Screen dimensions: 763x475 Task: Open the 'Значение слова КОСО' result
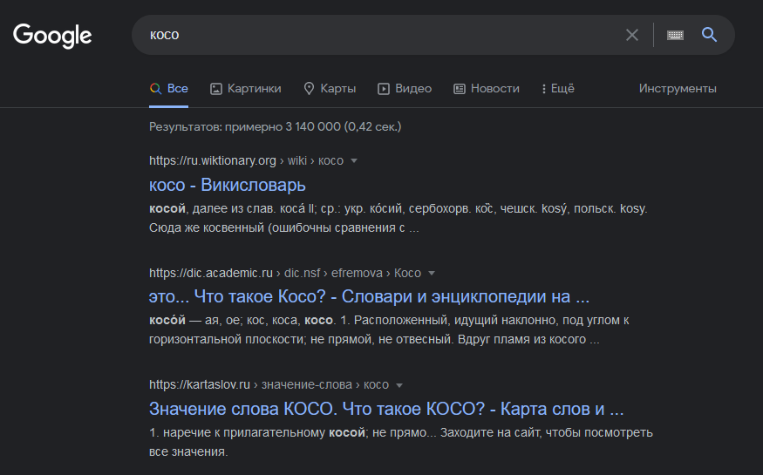(386, 409)
